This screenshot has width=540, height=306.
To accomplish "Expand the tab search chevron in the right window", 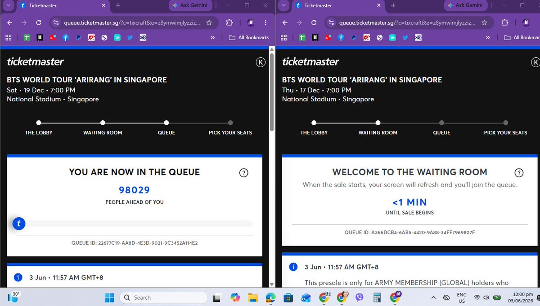I will click(x=283, y=5).
